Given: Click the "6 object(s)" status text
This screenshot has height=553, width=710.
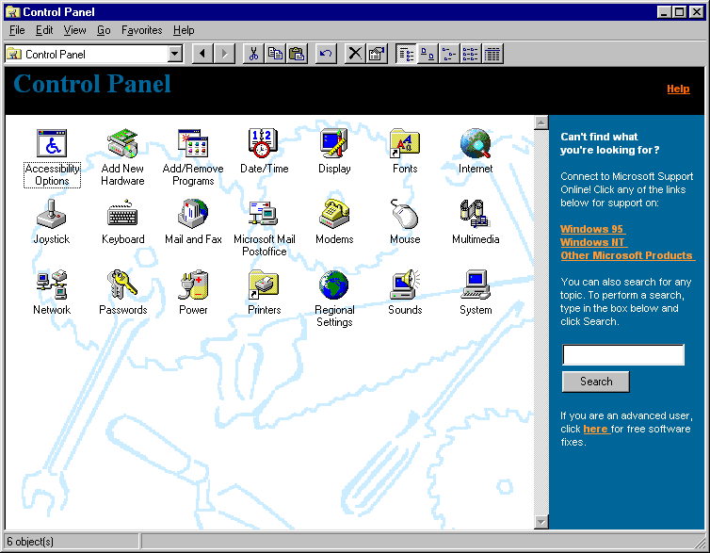Looking at the screenshot, I should (30, 542).
